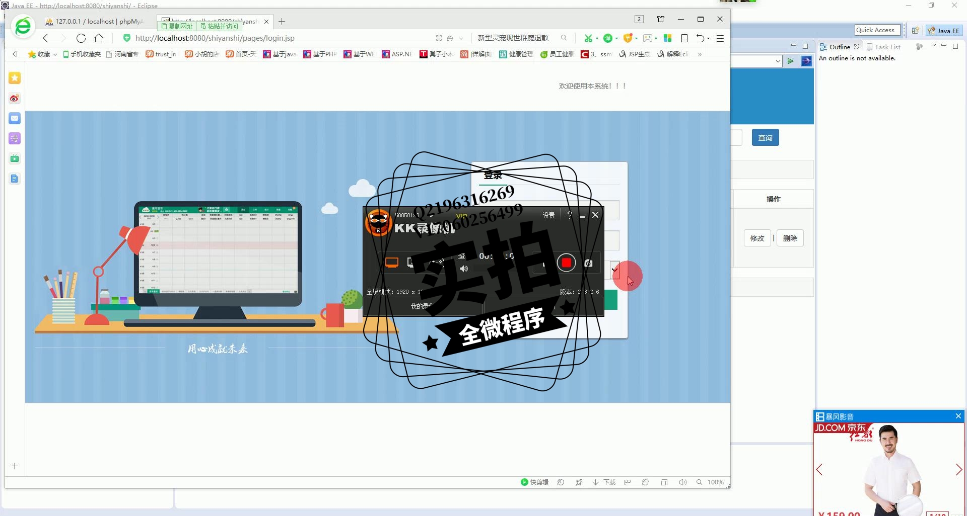Click the 快剪辑 status bar button

(x=534, y=482)
